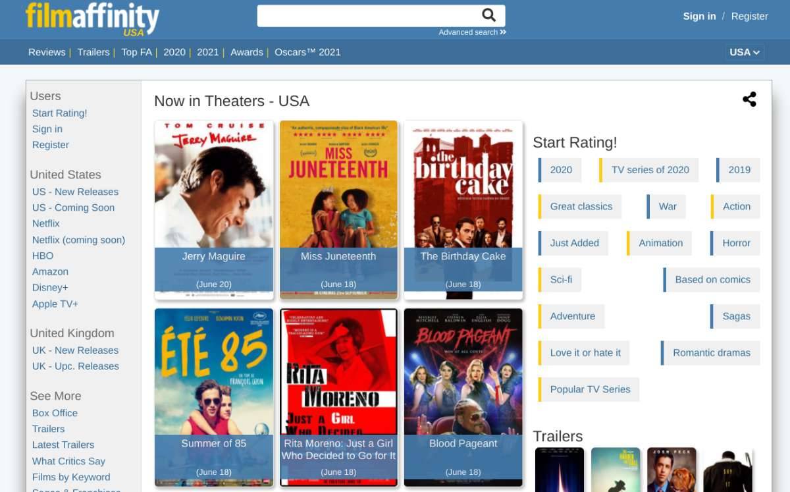
Task: Click Register at top right
Action: pyautogui.click(x=750, y=16)
